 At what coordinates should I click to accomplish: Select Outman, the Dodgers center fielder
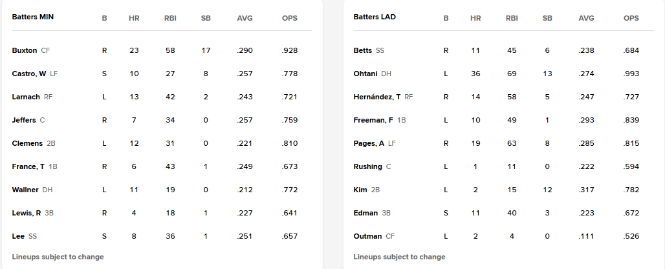367,236
